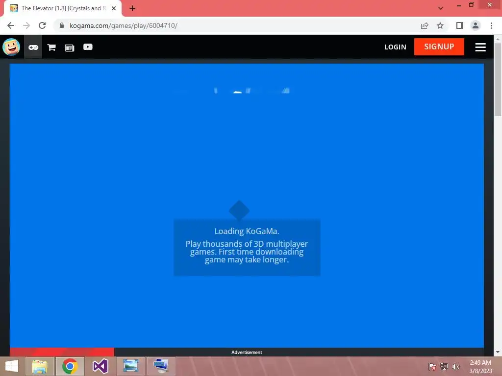Open the hamburger menu
Screen dimensions: 502x376
tap(480, 47)
